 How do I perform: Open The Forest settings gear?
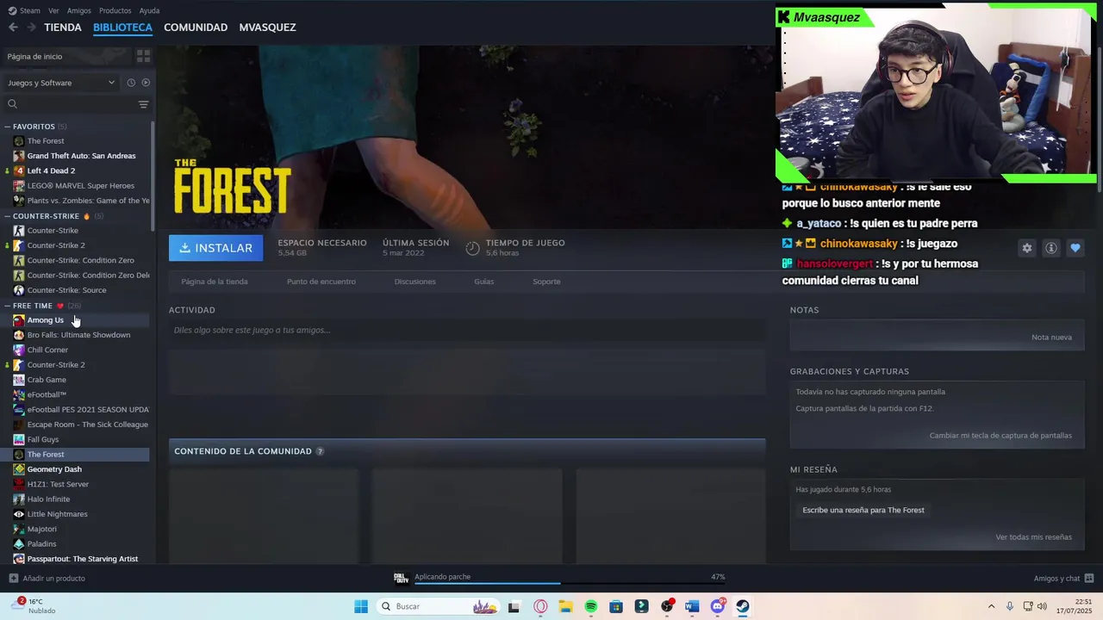pos(1026,248)
